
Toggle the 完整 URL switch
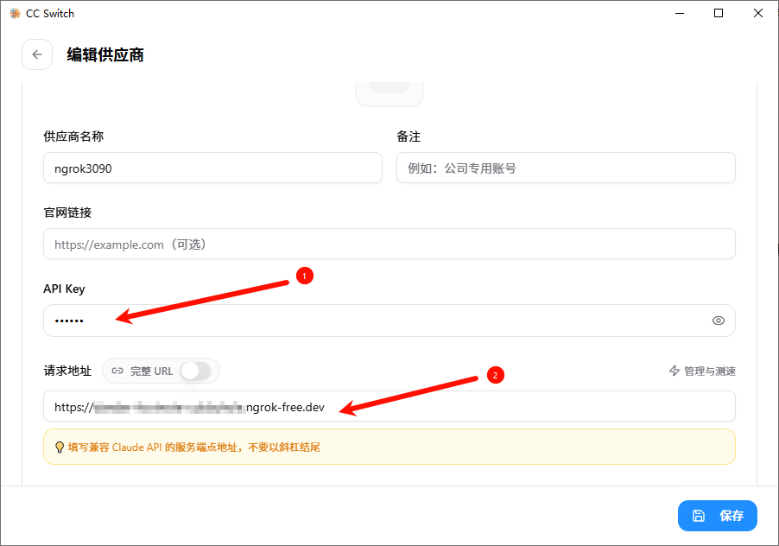[196, 371]
